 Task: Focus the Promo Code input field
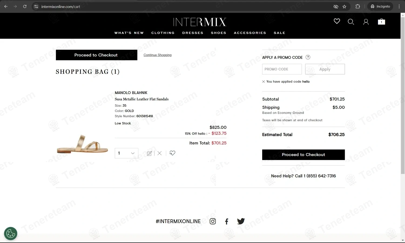(x=282, y=69)
